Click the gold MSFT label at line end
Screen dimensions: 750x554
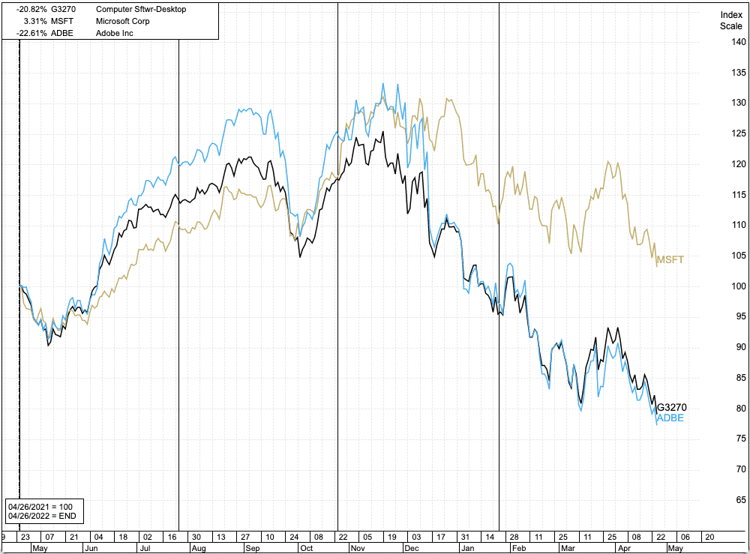click(x=670, y=260)
